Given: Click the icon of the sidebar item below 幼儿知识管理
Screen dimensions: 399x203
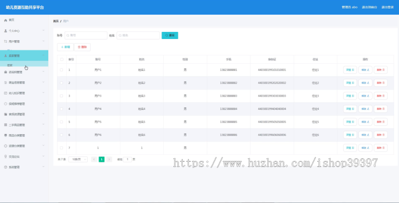Looking at the screenshot, I should [6, 104].
